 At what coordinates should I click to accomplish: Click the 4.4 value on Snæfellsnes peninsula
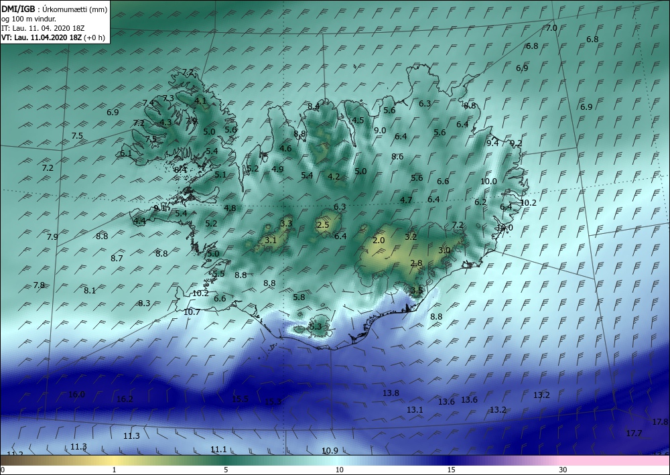point(140,221)
